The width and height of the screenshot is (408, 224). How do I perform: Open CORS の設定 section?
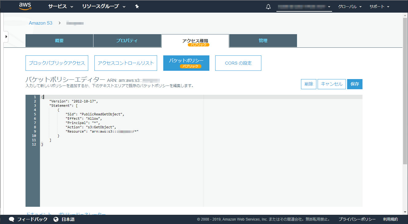point(238,63)
